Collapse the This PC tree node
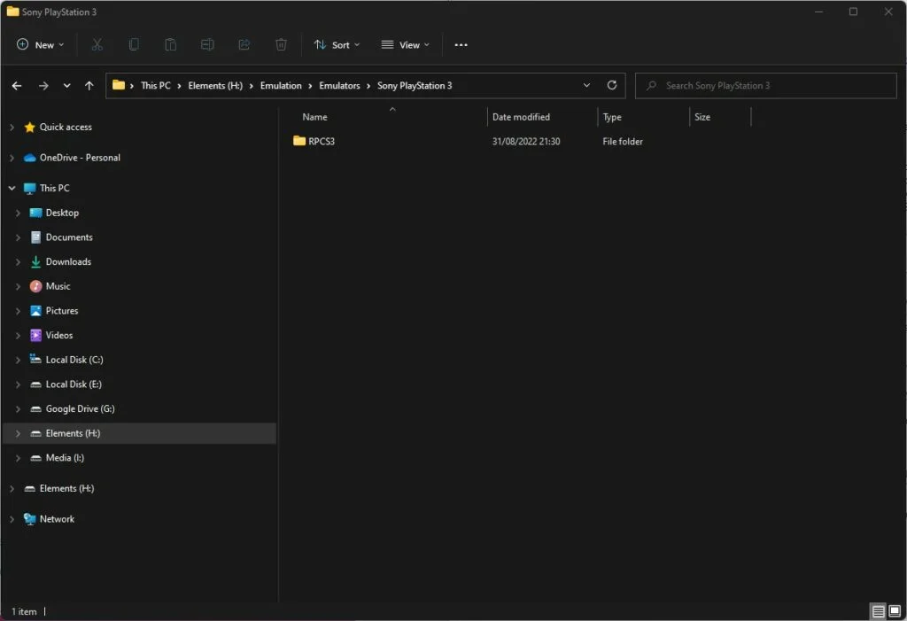Screen dimensions: 907x621 point(12,188)
